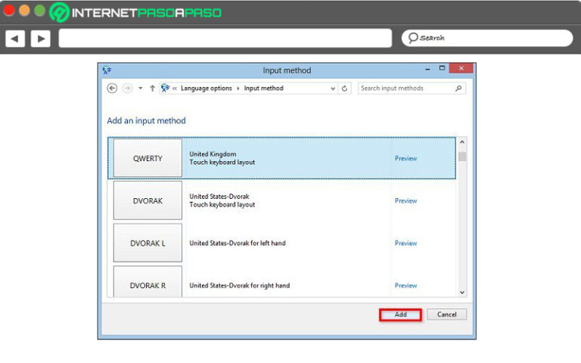581x363 pixels.
Task: Open Preview for Dvorak left hand layout
Action: (x=405, y=244)
